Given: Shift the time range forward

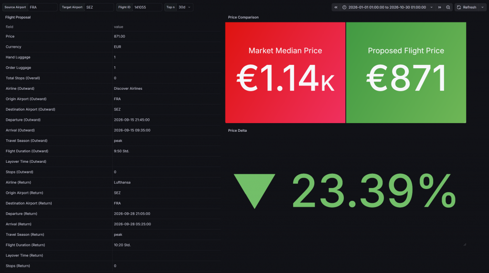Looking at the screenshot, I should [x=439, y=7].
